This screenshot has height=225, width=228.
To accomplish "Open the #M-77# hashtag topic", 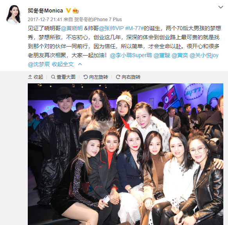I will pos(135,28).
